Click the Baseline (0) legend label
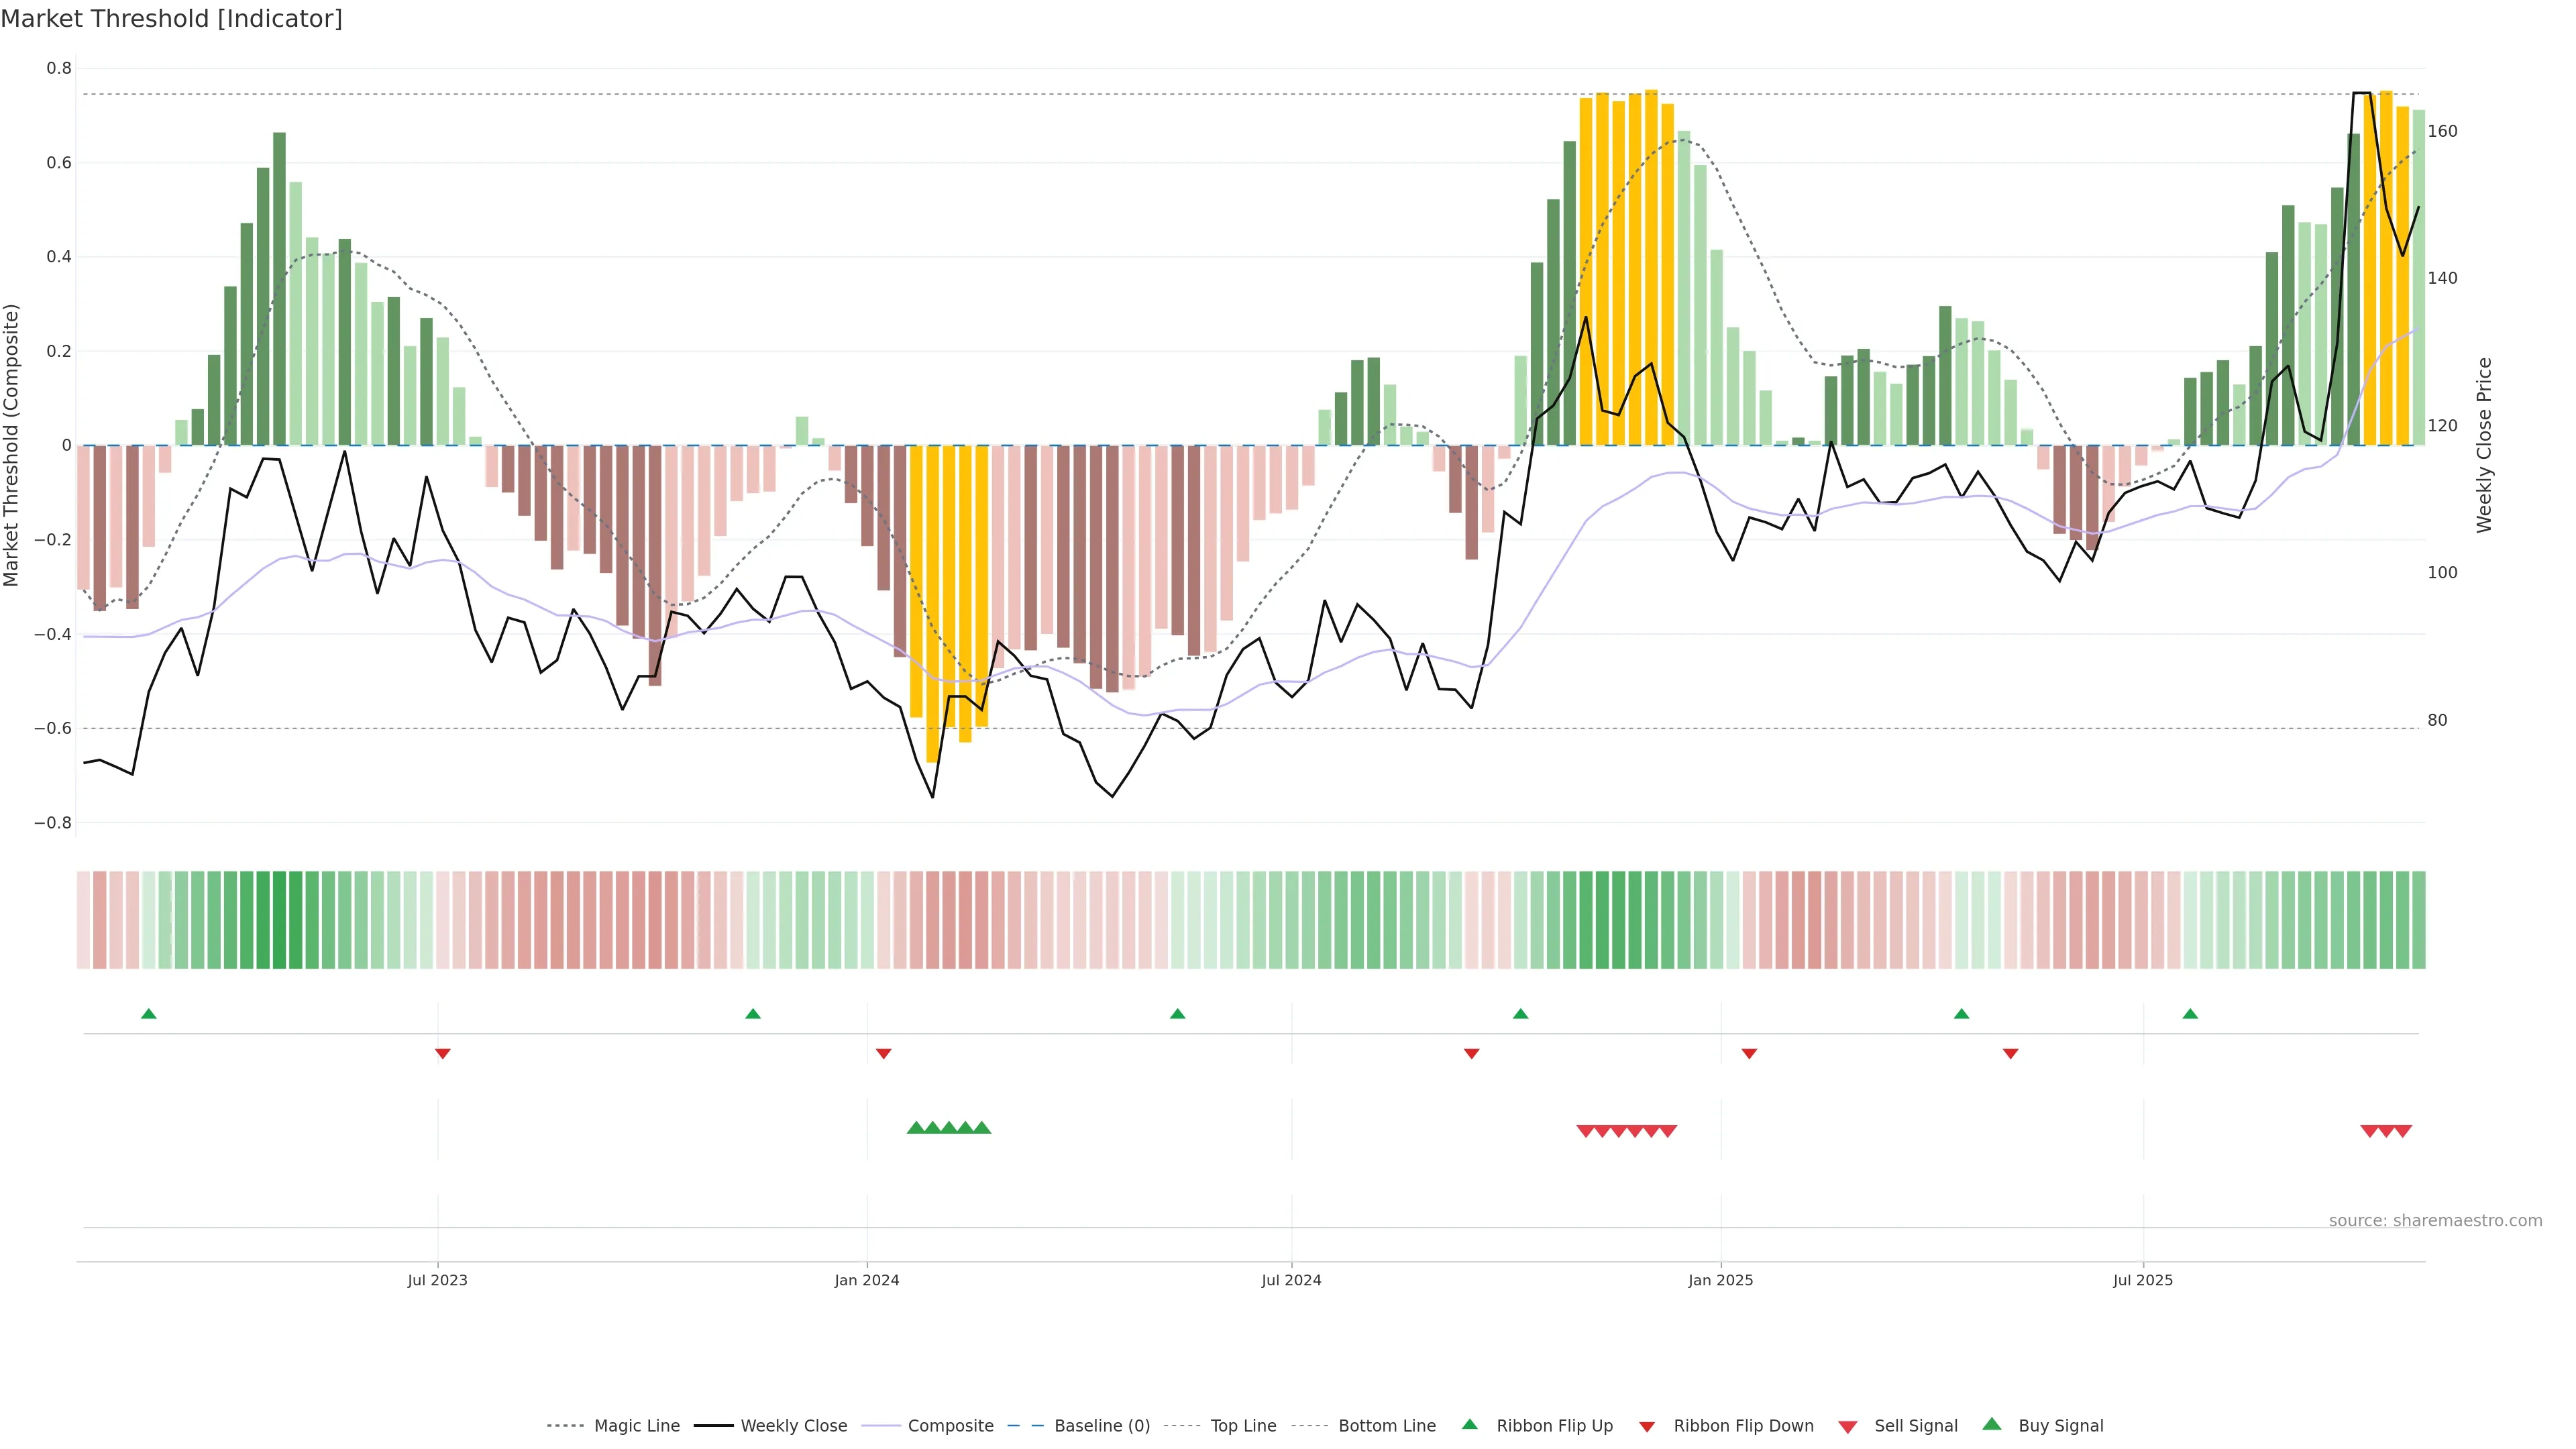Image resolution: width=2576 pixels, height=1449 pixels. pyautogui.click(x=1102, y=1426)
